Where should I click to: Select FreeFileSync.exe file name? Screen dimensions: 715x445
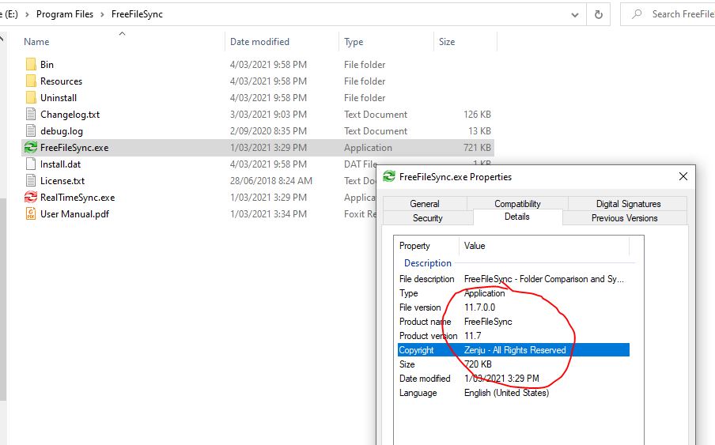(x=74, y=148)
